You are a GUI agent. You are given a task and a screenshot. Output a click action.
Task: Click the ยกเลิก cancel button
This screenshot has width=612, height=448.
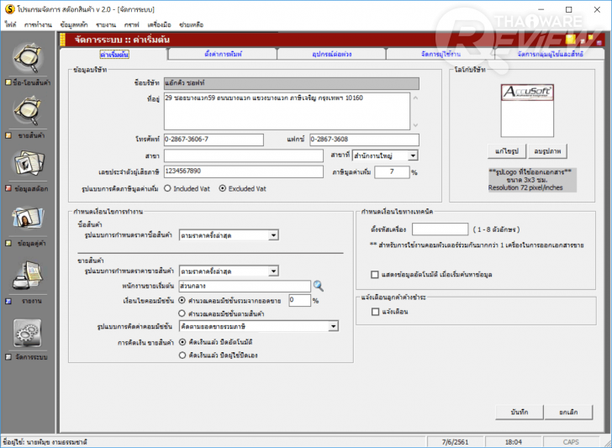(568, 412)
